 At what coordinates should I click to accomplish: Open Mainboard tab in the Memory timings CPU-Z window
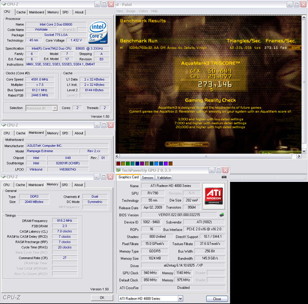[x=36, y=185]
